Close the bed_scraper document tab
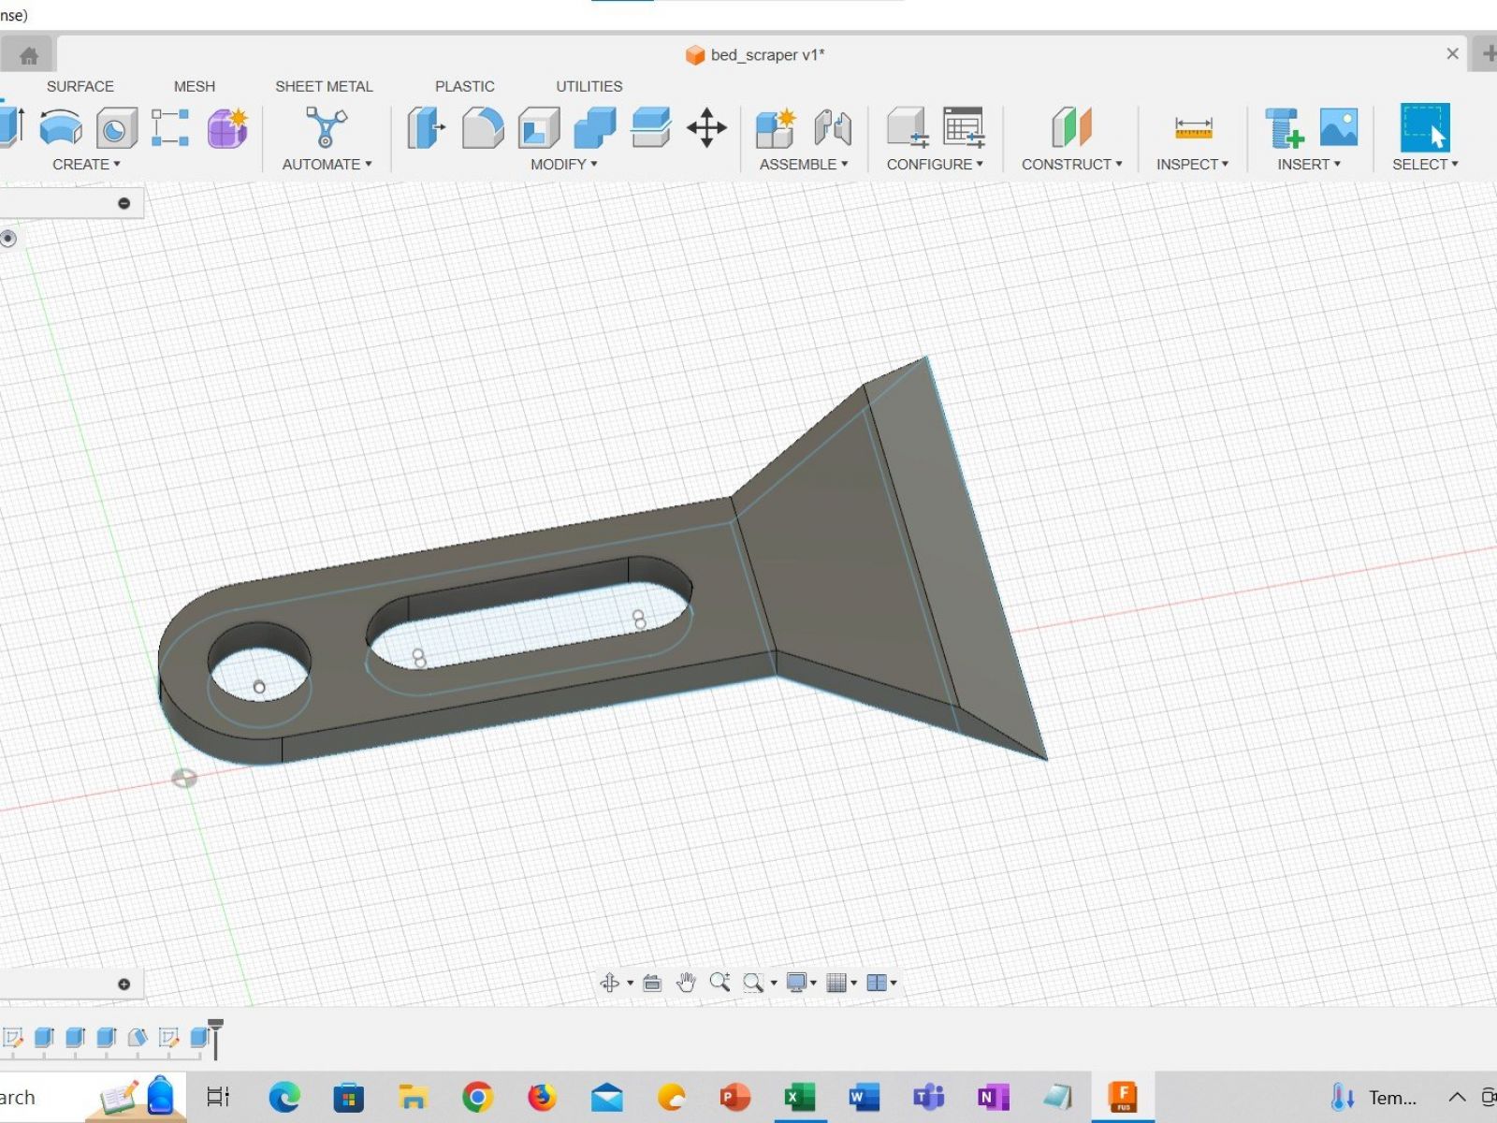Screen dimensions: 1497x1123 click(1452, 53)
